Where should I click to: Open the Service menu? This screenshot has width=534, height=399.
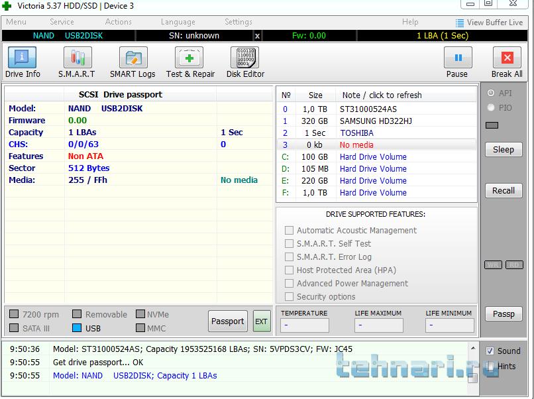point(62,22)
